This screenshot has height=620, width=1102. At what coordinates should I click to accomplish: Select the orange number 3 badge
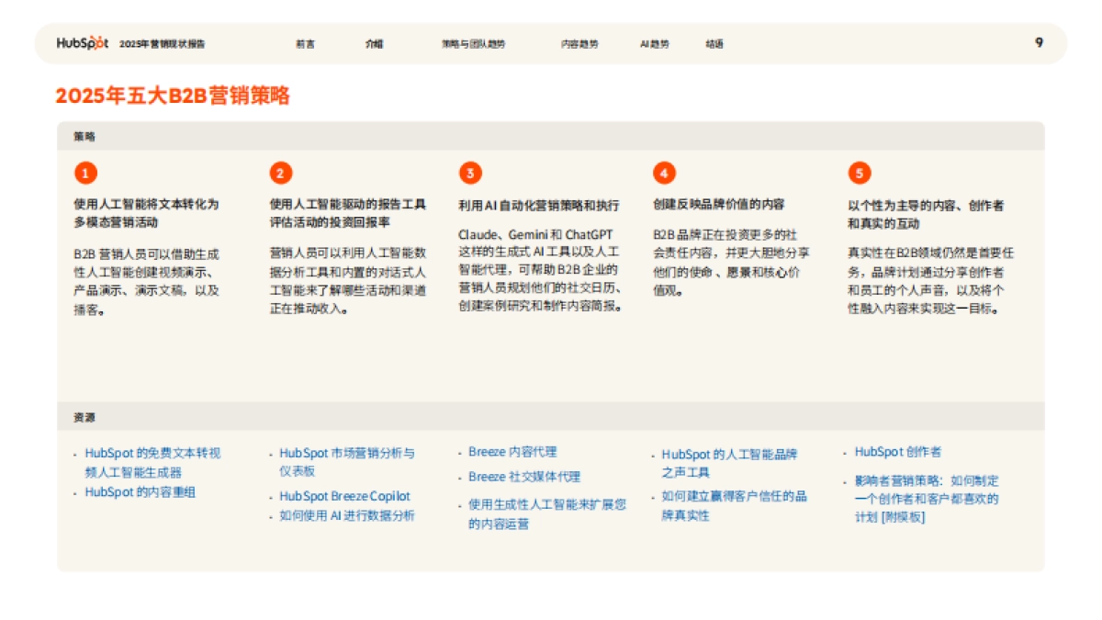[x=469, y=173]
